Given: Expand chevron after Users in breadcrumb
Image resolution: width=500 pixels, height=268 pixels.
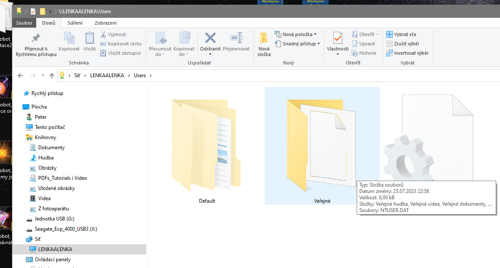Looking at the screenshot, I should [x=151, y=75].
